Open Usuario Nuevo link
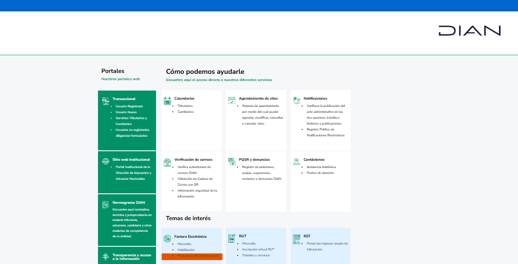 point(126,112)
